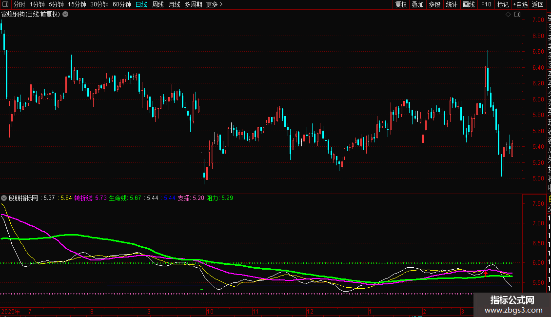Select the 60分钟 period tab
This screenshot has width=551, height=317.
[x=122, y=4]
